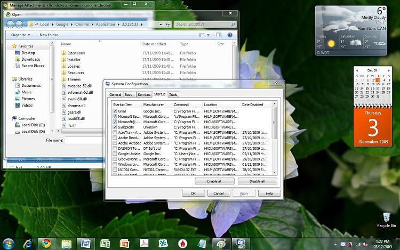Enable the Google Update startup item
This screenshot has height=250, width=400.
[115, 154]
